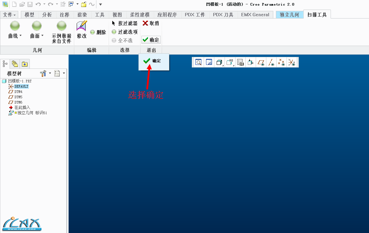Toggle datum point display in view toolbar
This screenshot has width=369, height=233.
coord(282,62)
